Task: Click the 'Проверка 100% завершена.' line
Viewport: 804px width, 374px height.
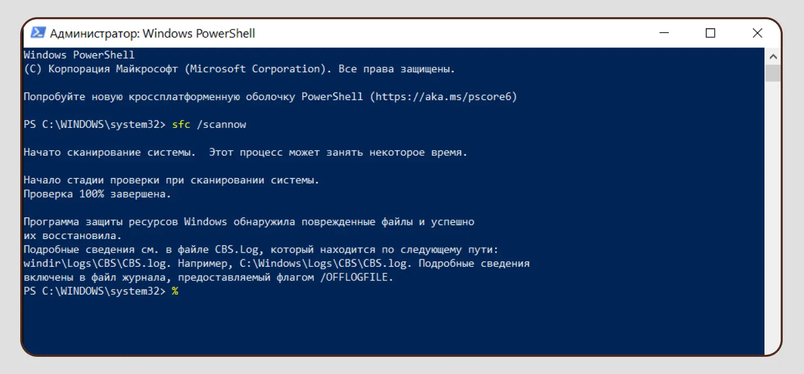Action: click(x=97, y=194)
